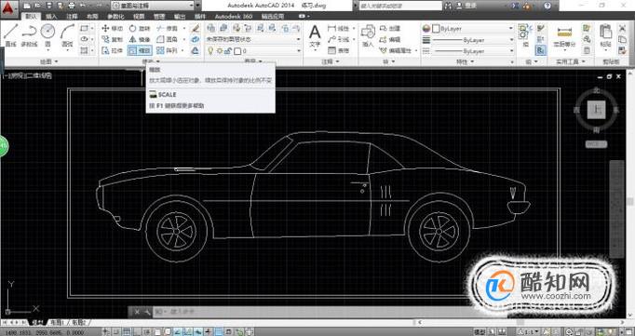Screen dimensions: 635x336
Task: Click the search keyword input field
Action: 400,6
